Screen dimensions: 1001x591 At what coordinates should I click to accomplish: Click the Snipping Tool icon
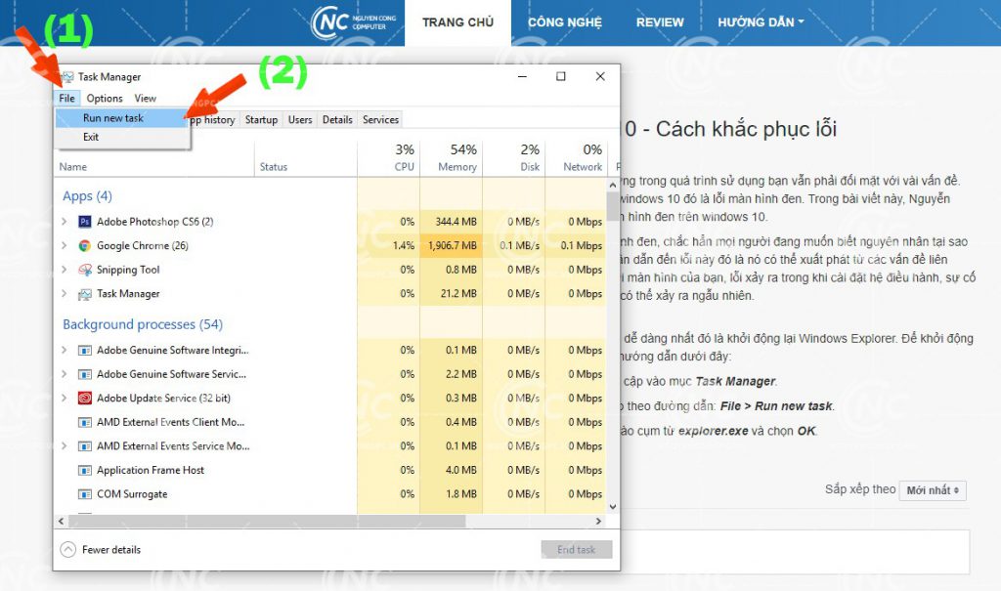point(84,270)
